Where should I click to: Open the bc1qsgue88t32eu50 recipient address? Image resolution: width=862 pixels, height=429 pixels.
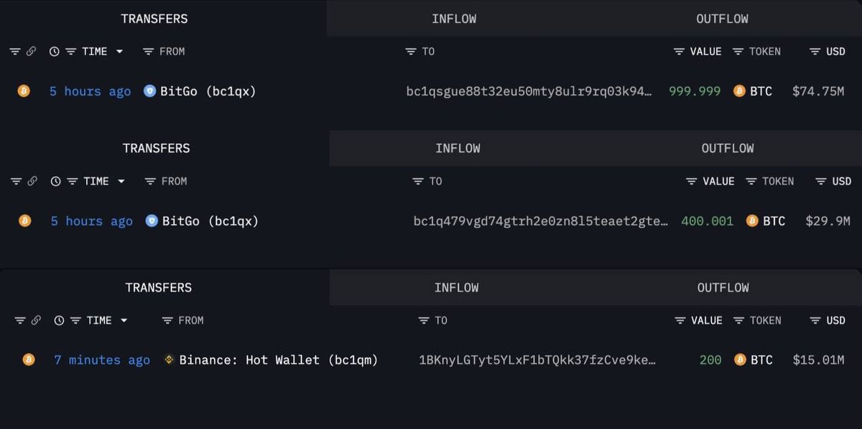point(529,91)
